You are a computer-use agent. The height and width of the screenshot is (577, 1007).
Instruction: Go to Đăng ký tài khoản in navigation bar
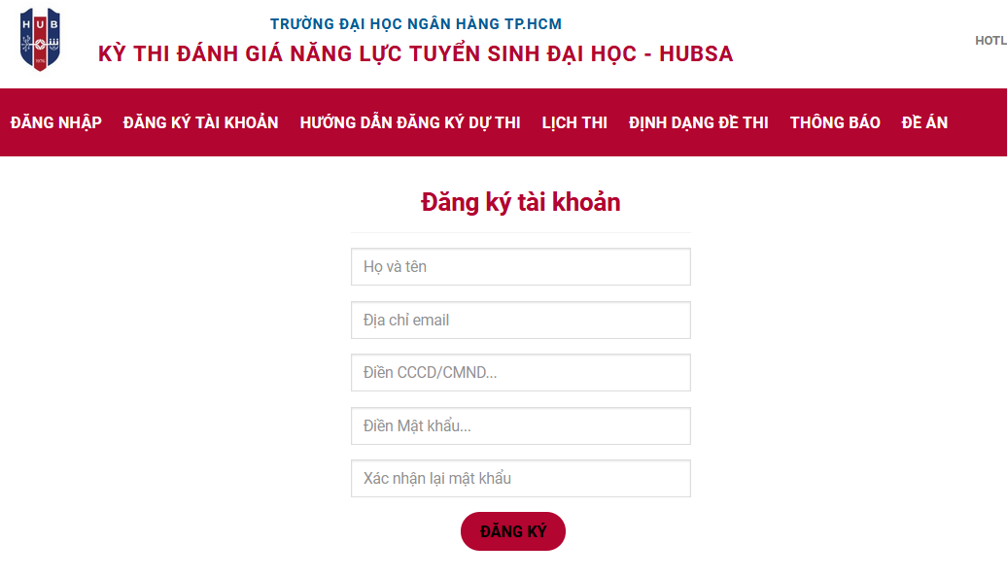click(201, 122)
